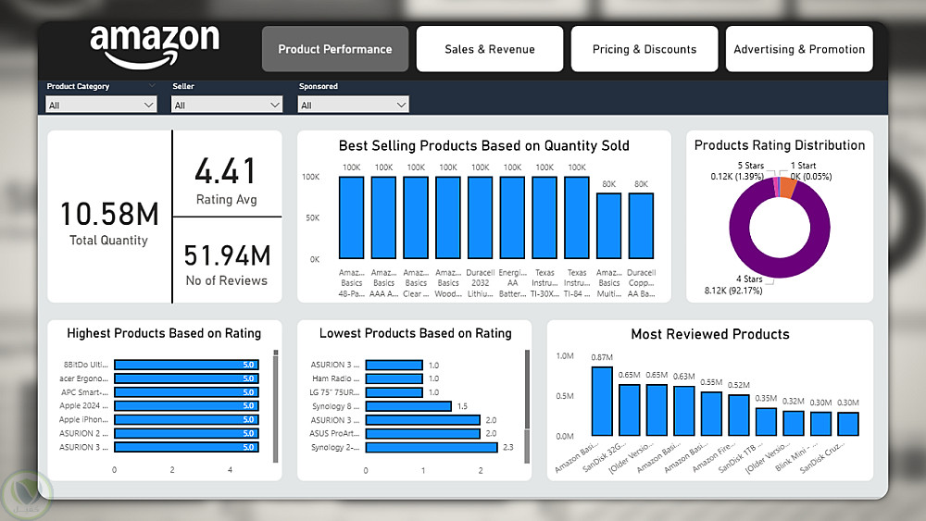Image resolution: width=926 pixels, height=521 pixels.
Task: Click the Apple 2024 ... rating bar
Action: pyautogui.click(x=187, y=406)
